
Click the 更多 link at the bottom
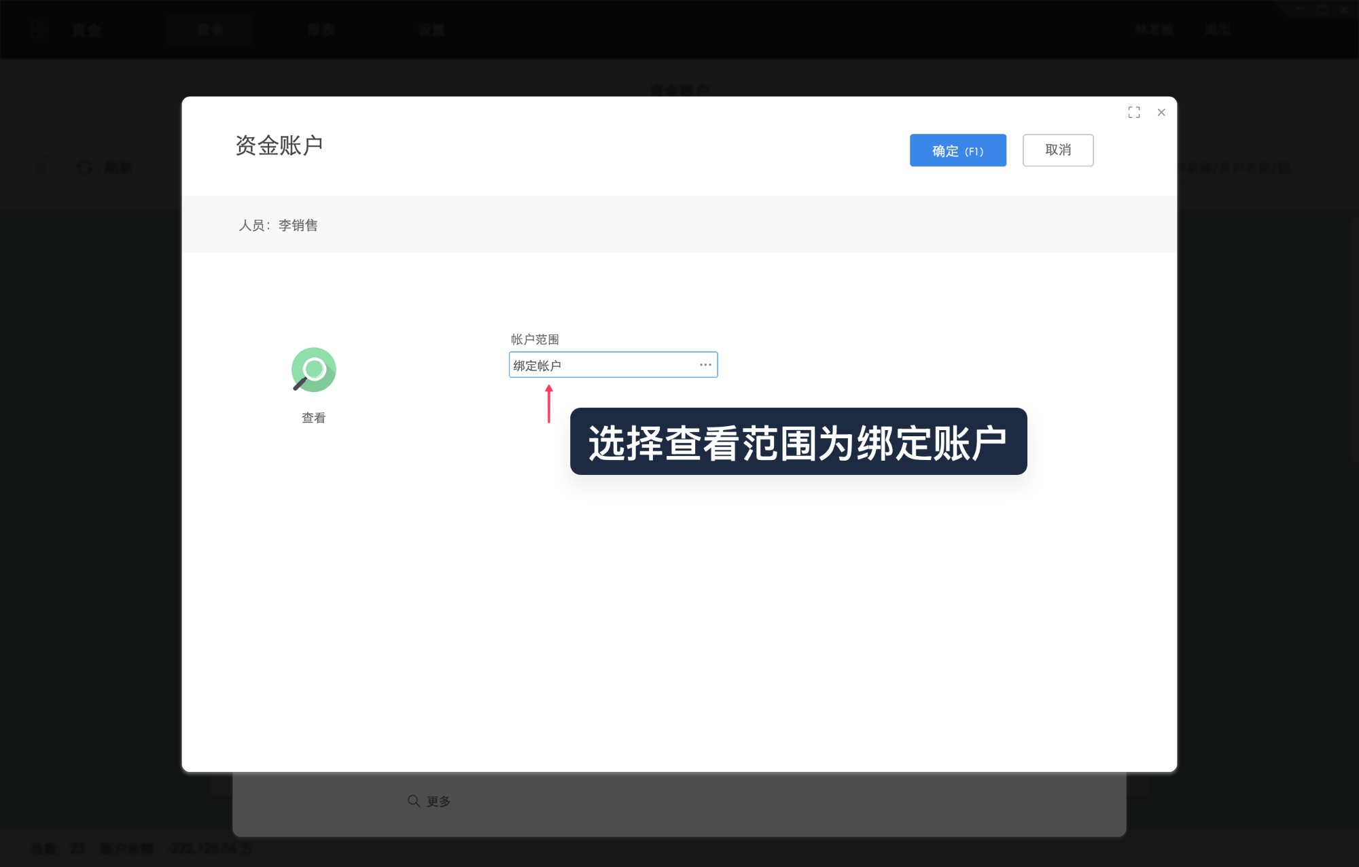438,801
